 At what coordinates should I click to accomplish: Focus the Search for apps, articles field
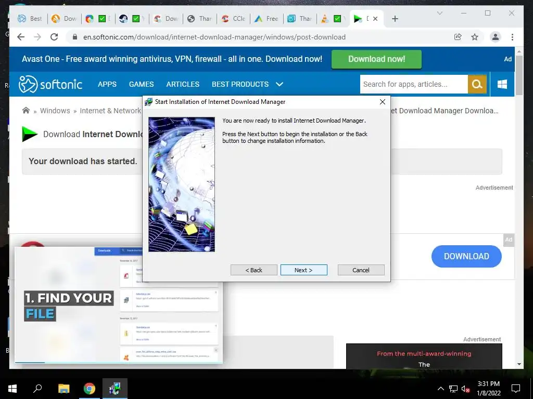414,84
